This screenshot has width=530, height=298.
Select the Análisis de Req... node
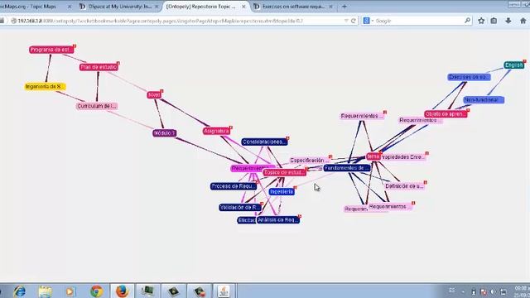point(278,220)
